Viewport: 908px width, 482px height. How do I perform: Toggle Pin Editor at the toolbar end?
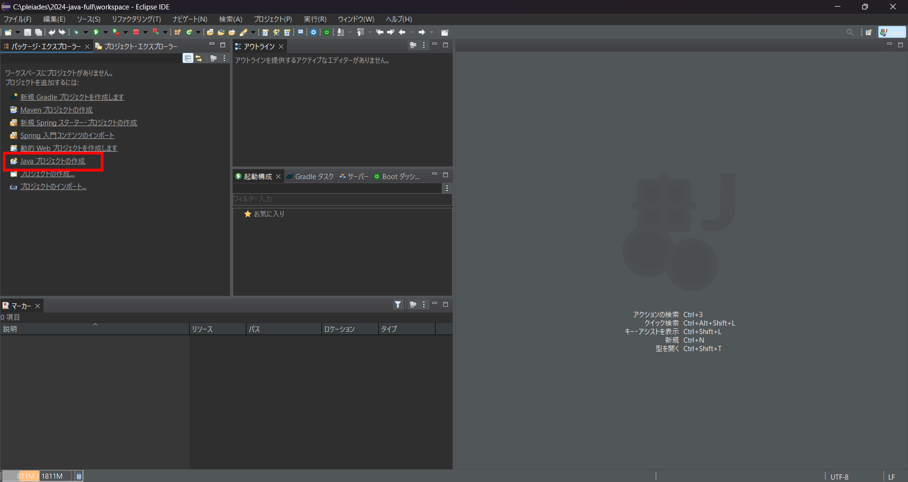445,32
